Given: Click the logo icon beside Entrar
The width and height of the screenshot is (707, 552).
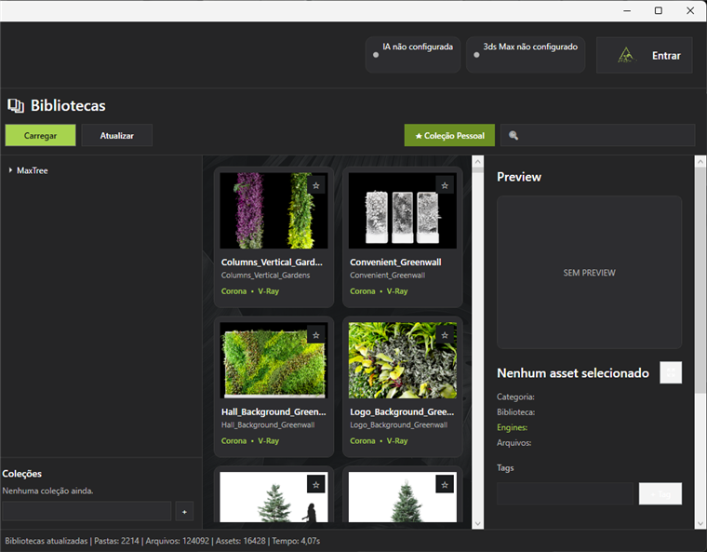Looking at the screenshot, I should [x=626, y=55].
